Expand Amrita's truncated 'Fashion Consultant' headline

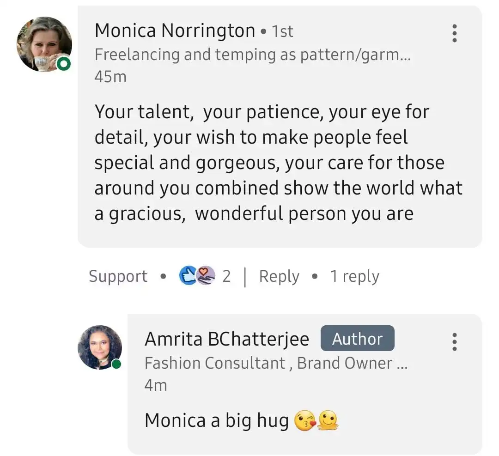276,363
